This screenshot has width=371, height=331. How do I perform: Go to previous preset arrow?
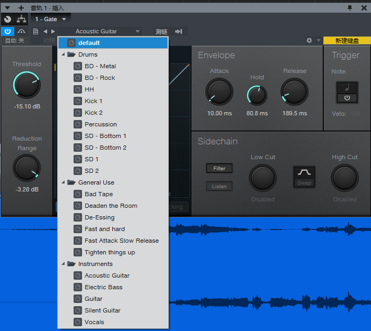coord(46,31)
